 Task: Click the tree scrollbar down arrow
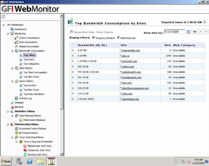pos(61,154)
